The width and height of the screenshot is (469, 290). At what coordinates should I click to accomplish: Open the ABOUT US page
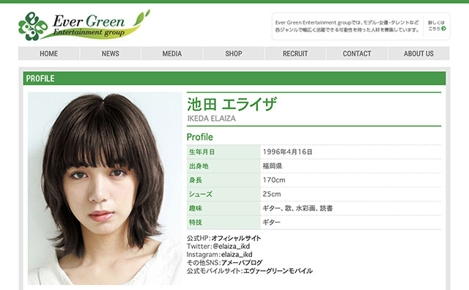pos(418,53)
